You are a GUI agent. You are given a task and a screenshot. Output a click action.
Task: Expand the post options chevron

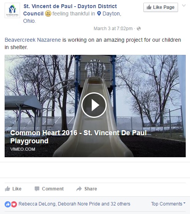coord(184,5)
